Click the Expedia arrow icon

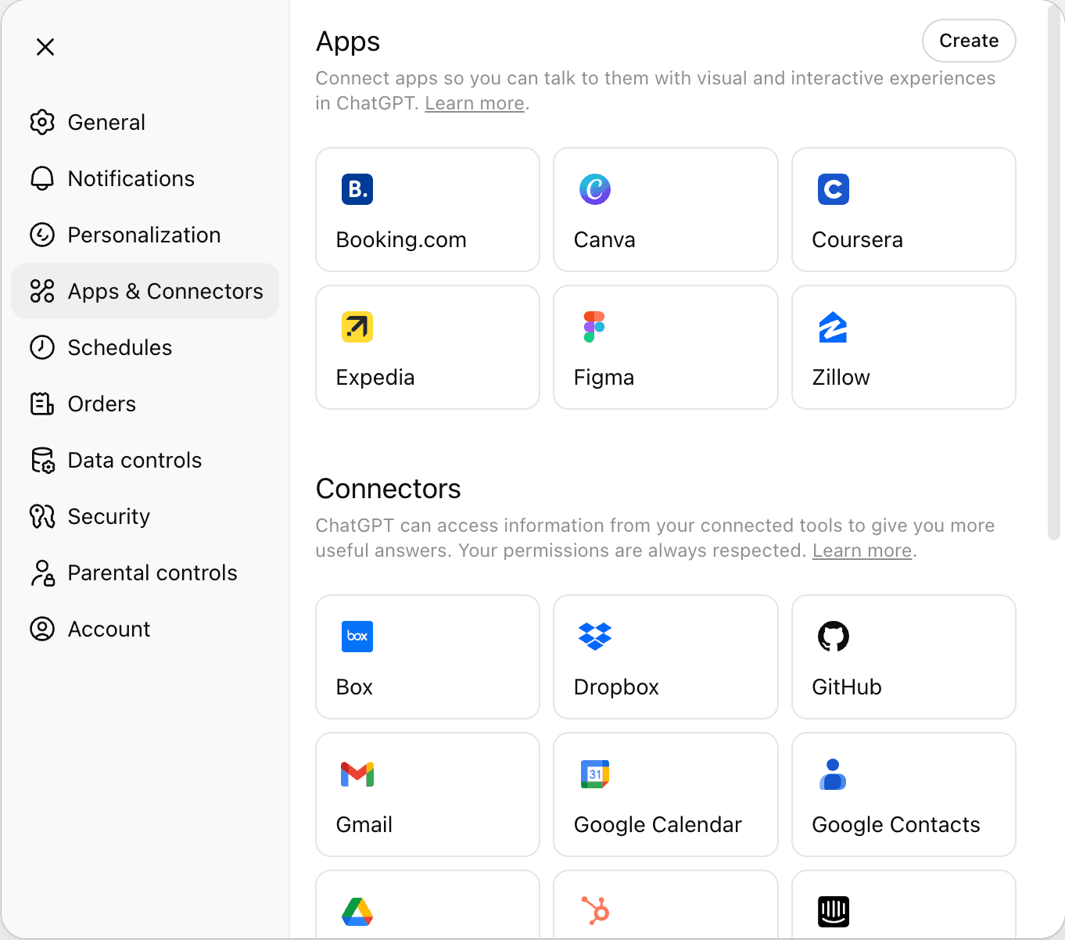point(357,327)
